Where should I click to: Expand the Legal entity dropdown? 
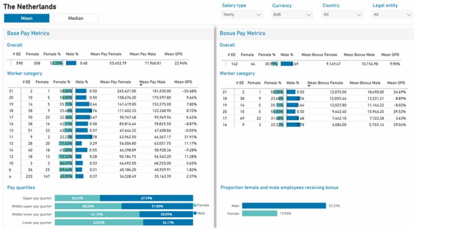tap(392, 14)
